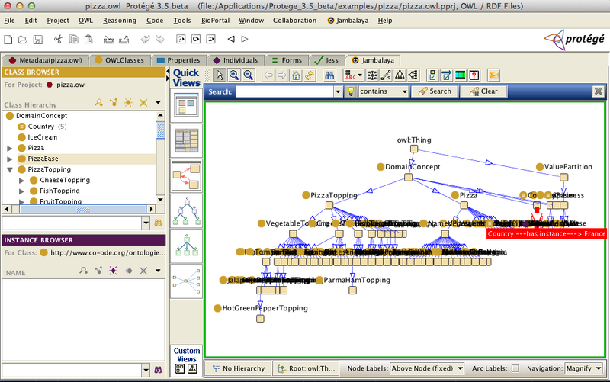Select the ParmaHamTopping graph node
This screenshot has width=610, height=382.
click(x=352, y=291)
